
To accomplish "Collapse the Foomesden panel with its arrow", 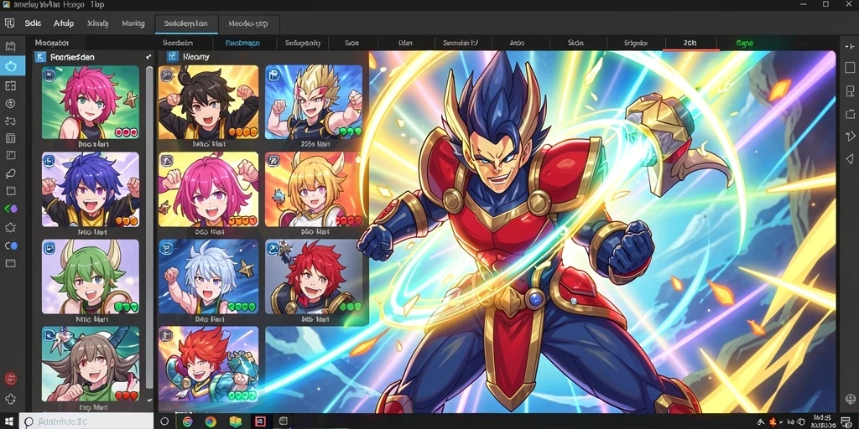I will coord(148,57).
